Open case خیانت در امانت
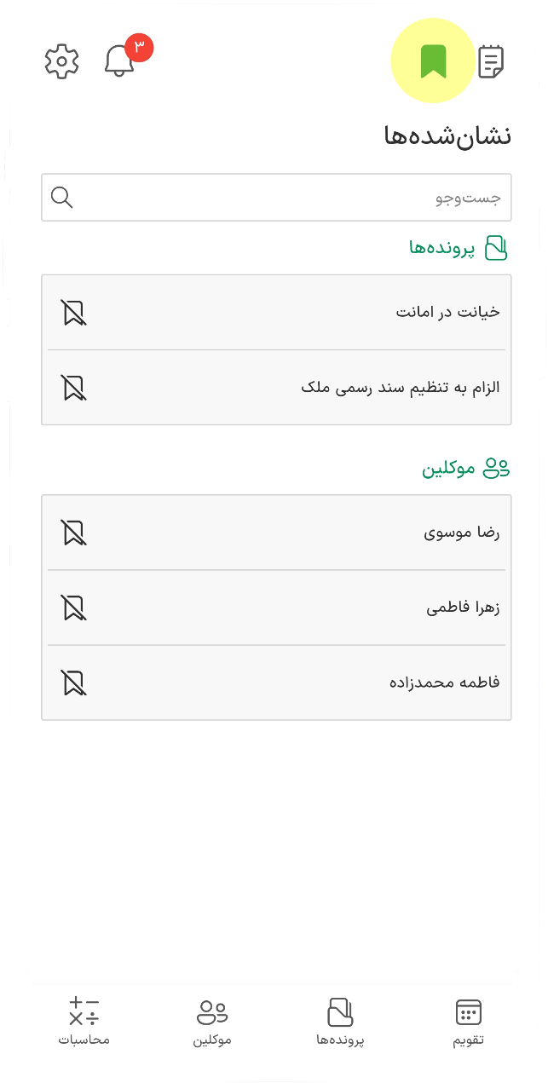The image size is (548, 1083). [276, 313]
